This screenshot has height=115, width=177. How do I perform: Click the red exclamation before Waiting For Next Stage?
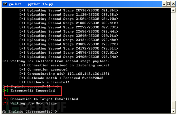click(x=5, y=103)
